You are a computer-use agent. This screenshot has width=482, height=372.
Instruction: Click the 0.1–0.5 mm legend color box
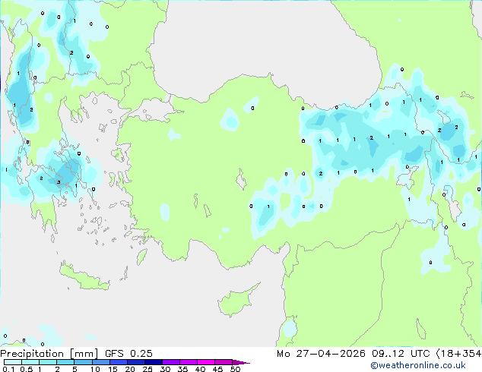pos(13,362)
